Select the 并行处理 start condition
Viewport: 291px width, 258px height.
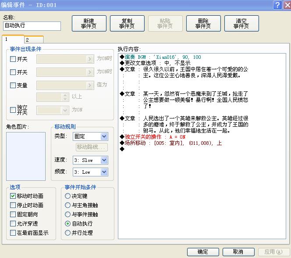pos(68,233)
